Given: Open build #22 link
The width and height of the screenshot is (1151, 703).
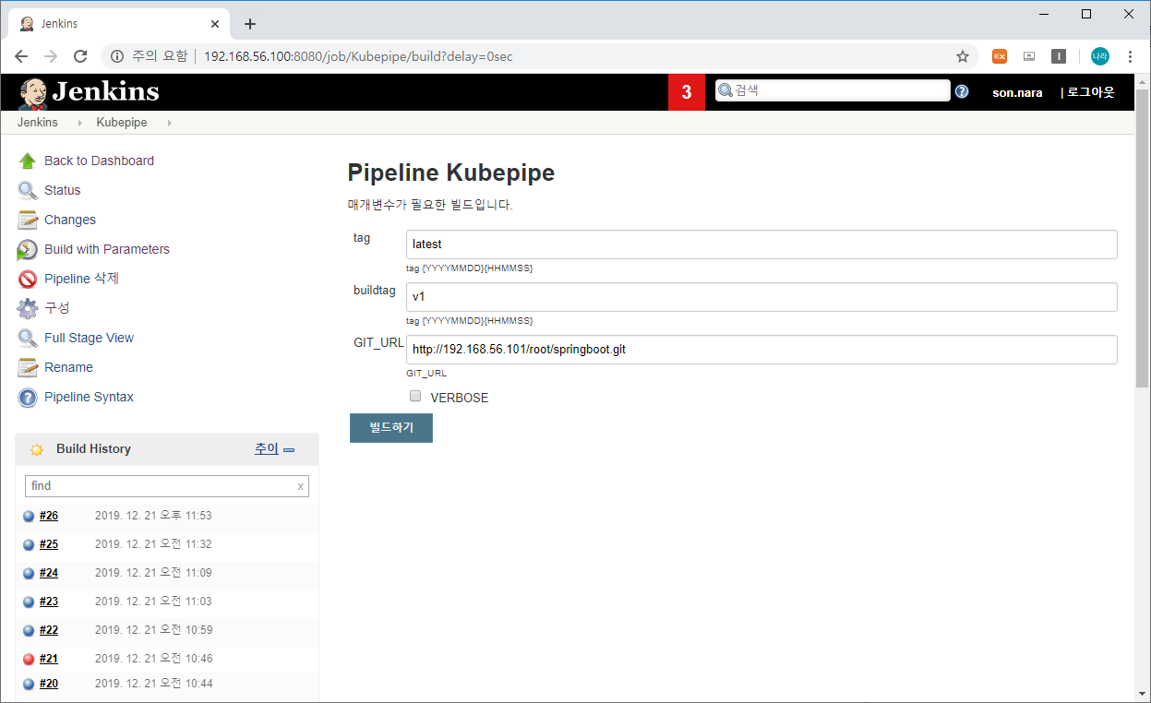Looking at the screenshot, I should click(x=49, y=630).
